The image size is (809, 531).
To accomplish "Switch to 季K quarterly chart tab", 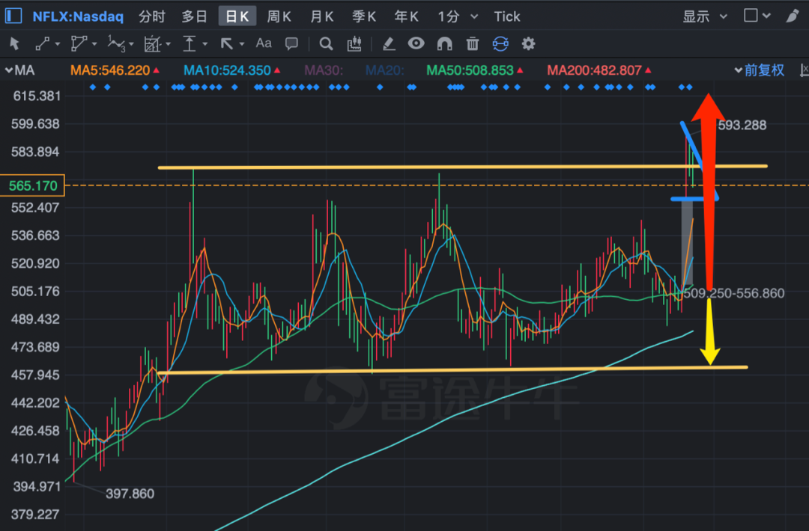I will 364,16.
